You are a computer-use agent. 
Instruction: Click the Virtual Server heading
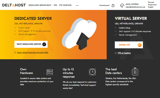pos(131,18)
